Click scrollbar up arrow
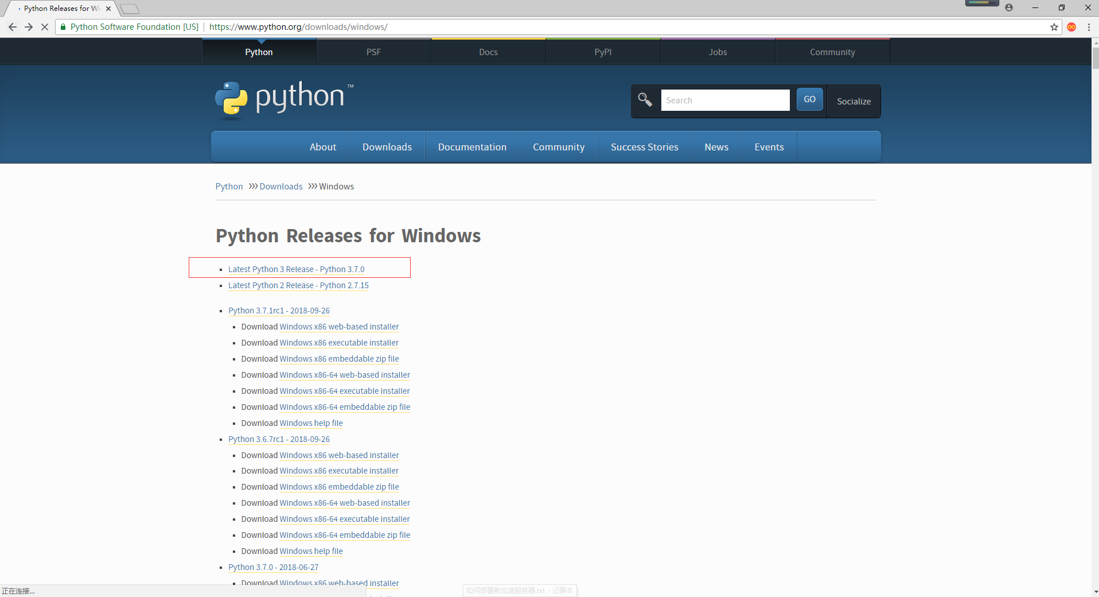The image size is (1099, 597). (1095, 42)
